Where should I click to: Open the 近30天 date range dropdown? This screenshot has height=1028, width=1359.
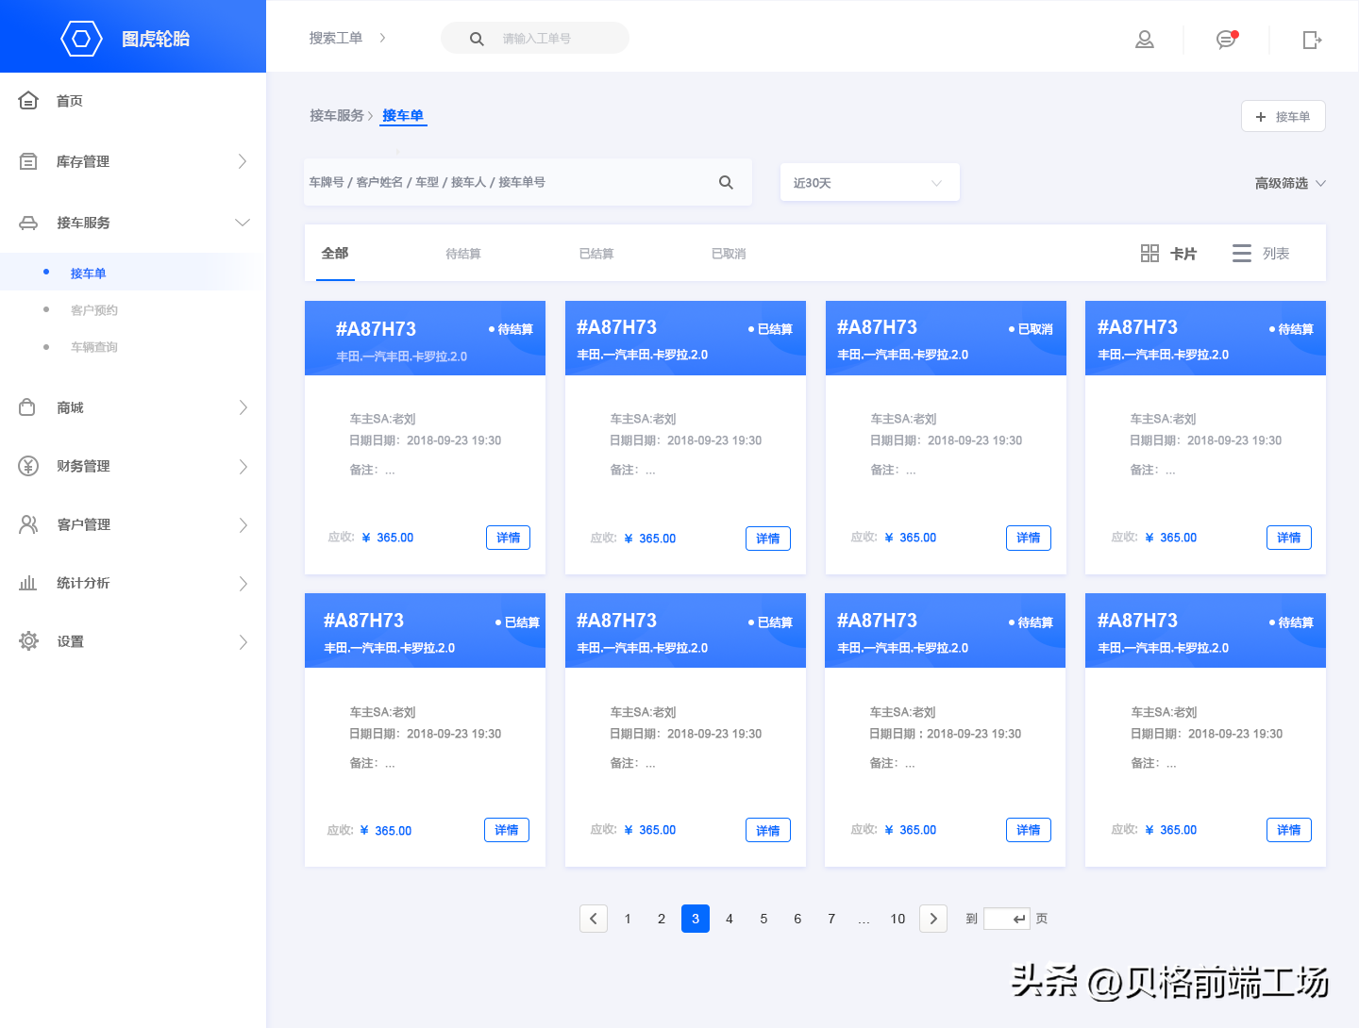click(x=869, y=182)
